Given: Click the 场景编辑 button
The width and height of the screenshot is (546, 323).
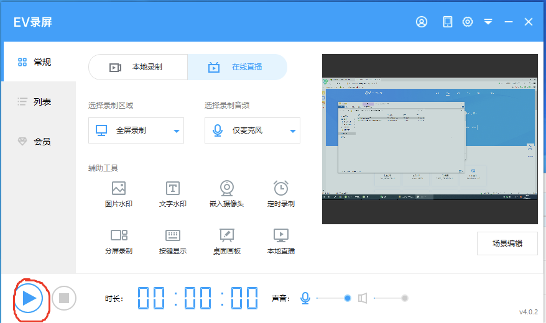Looking at the screenshot, I should (x=507, y=243).
